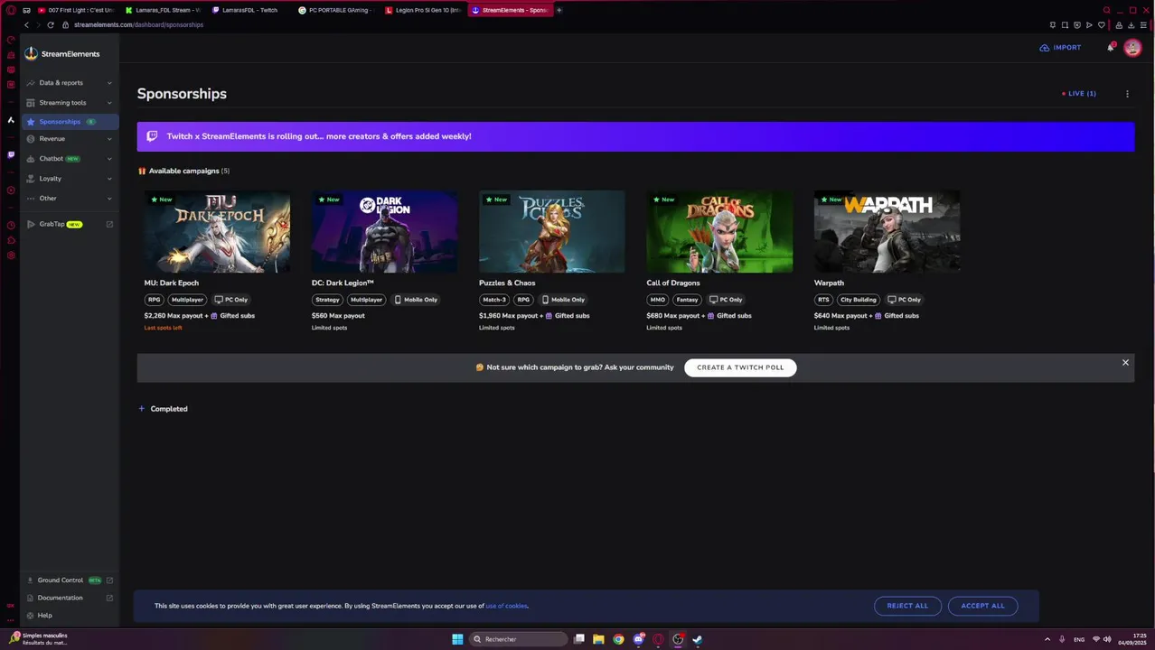Switch to the LamarasFDL - Twitch tab
Screen dimensions: 1155x650
[249, 10]
